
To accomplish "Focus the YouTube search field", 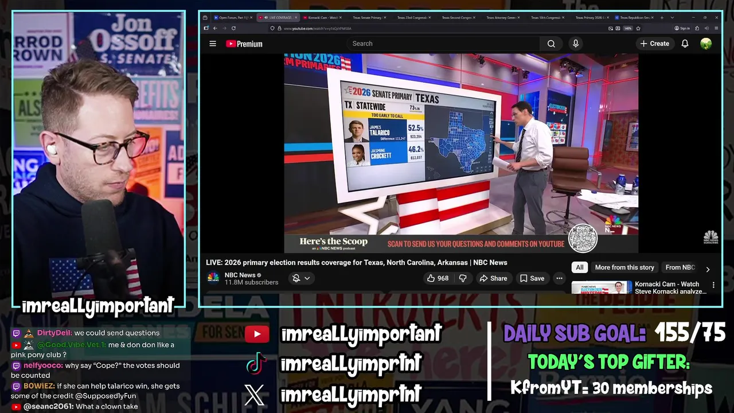I will [443, 44].
